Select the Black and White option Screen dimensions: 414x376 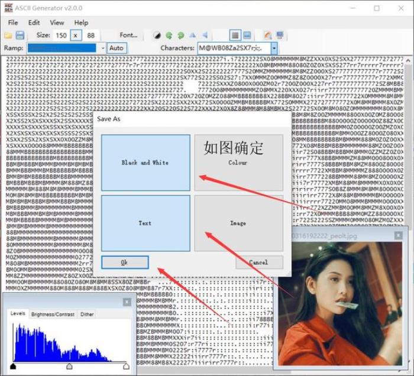click(145, 163)
